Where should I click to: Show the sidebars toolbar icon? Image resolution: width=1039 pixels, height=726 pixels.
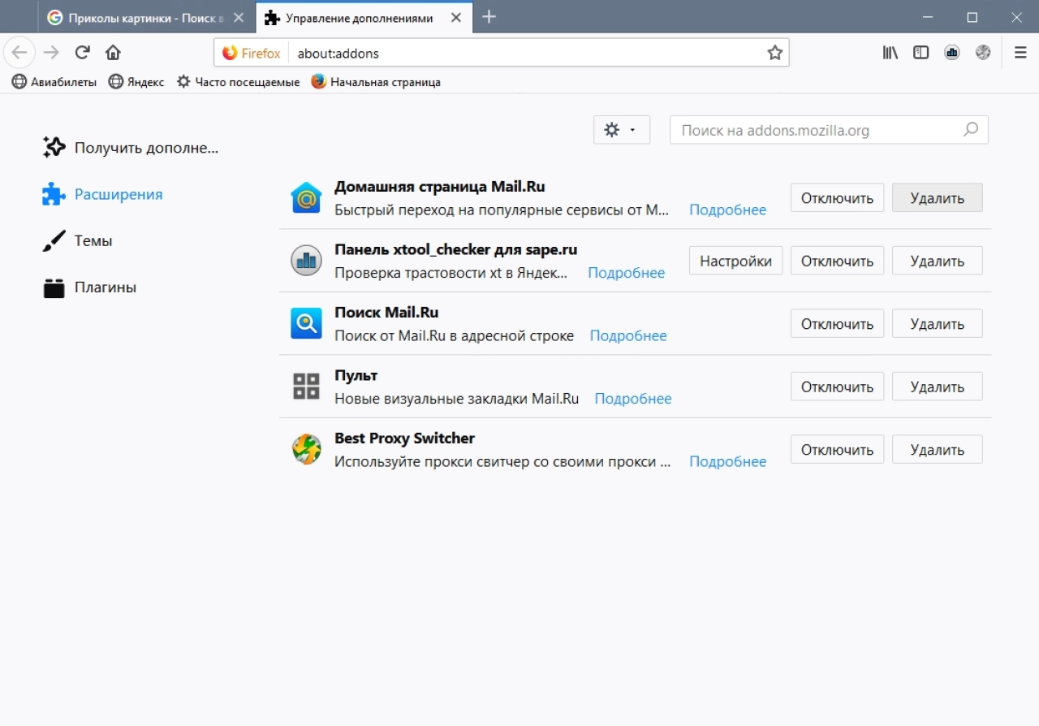click(x=921, y=53)
